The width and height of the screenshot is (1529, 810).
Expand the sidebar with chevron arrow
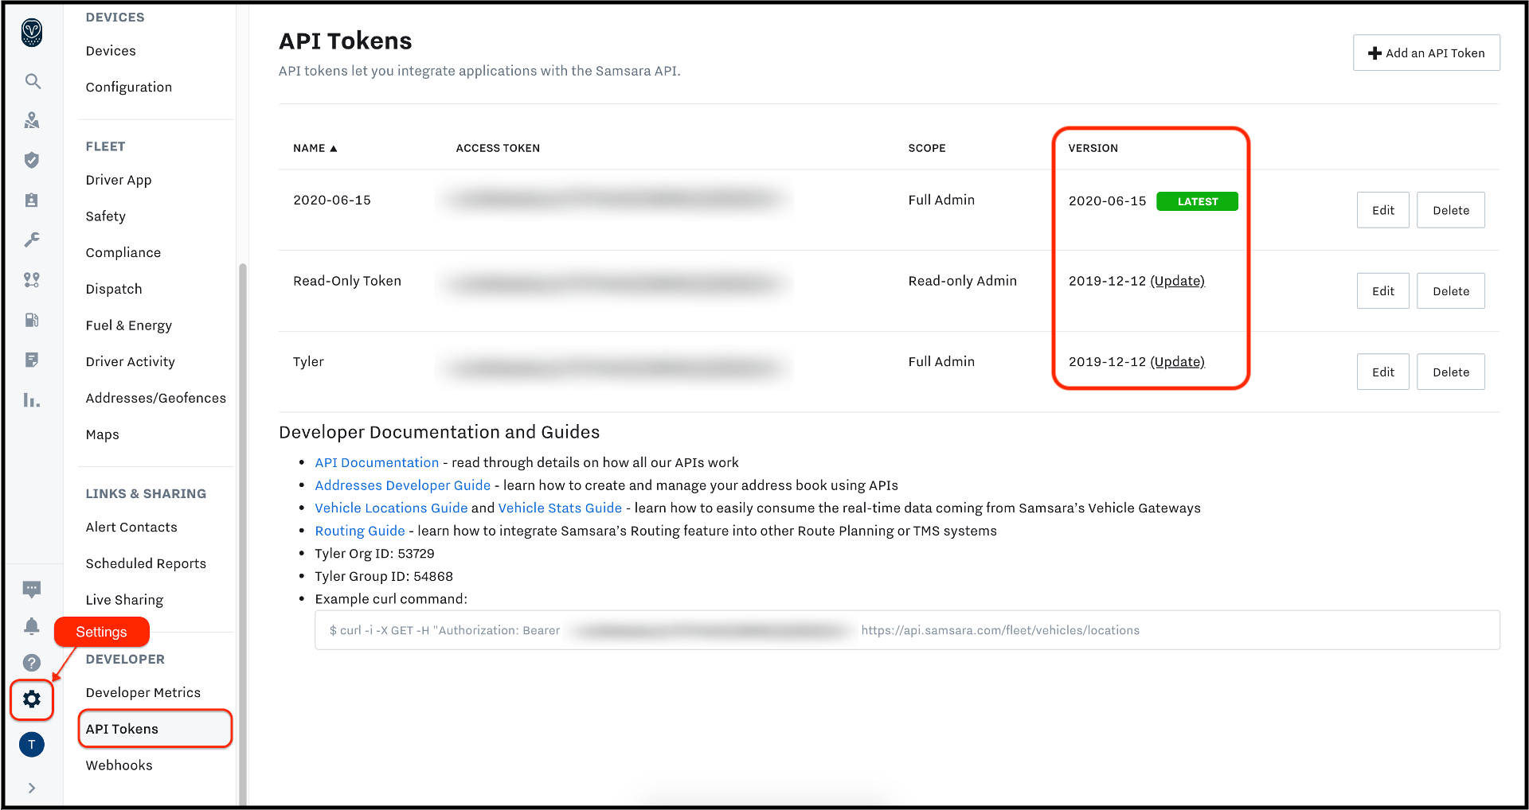(x=32, y=788)
